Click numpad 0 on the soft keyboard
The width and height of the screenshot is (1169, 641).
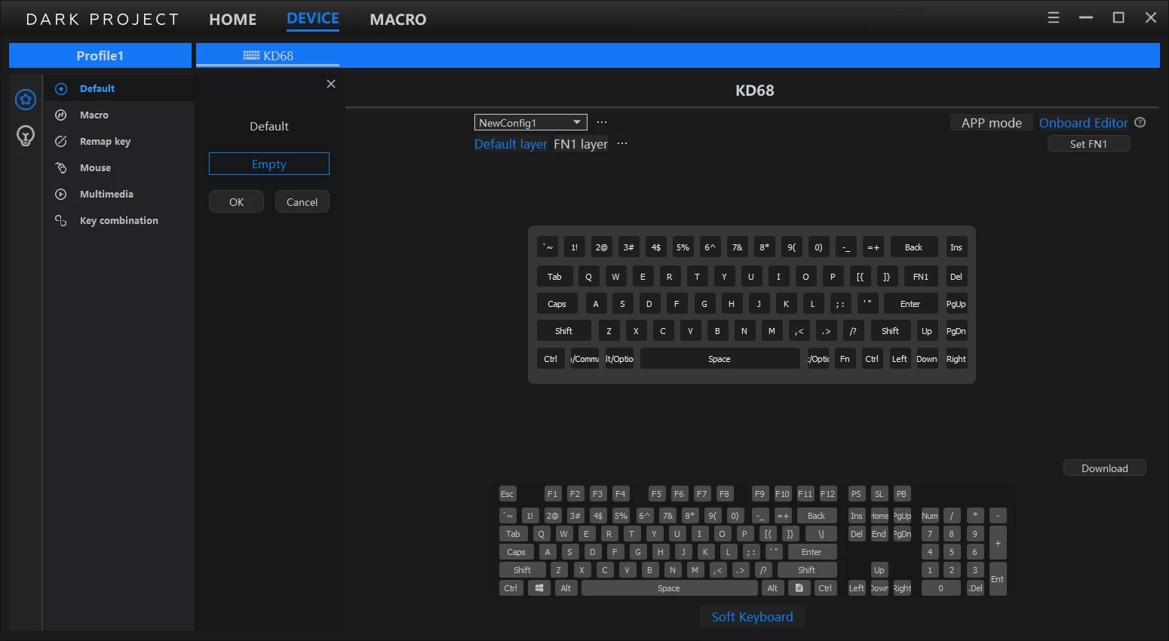[941, 588]
